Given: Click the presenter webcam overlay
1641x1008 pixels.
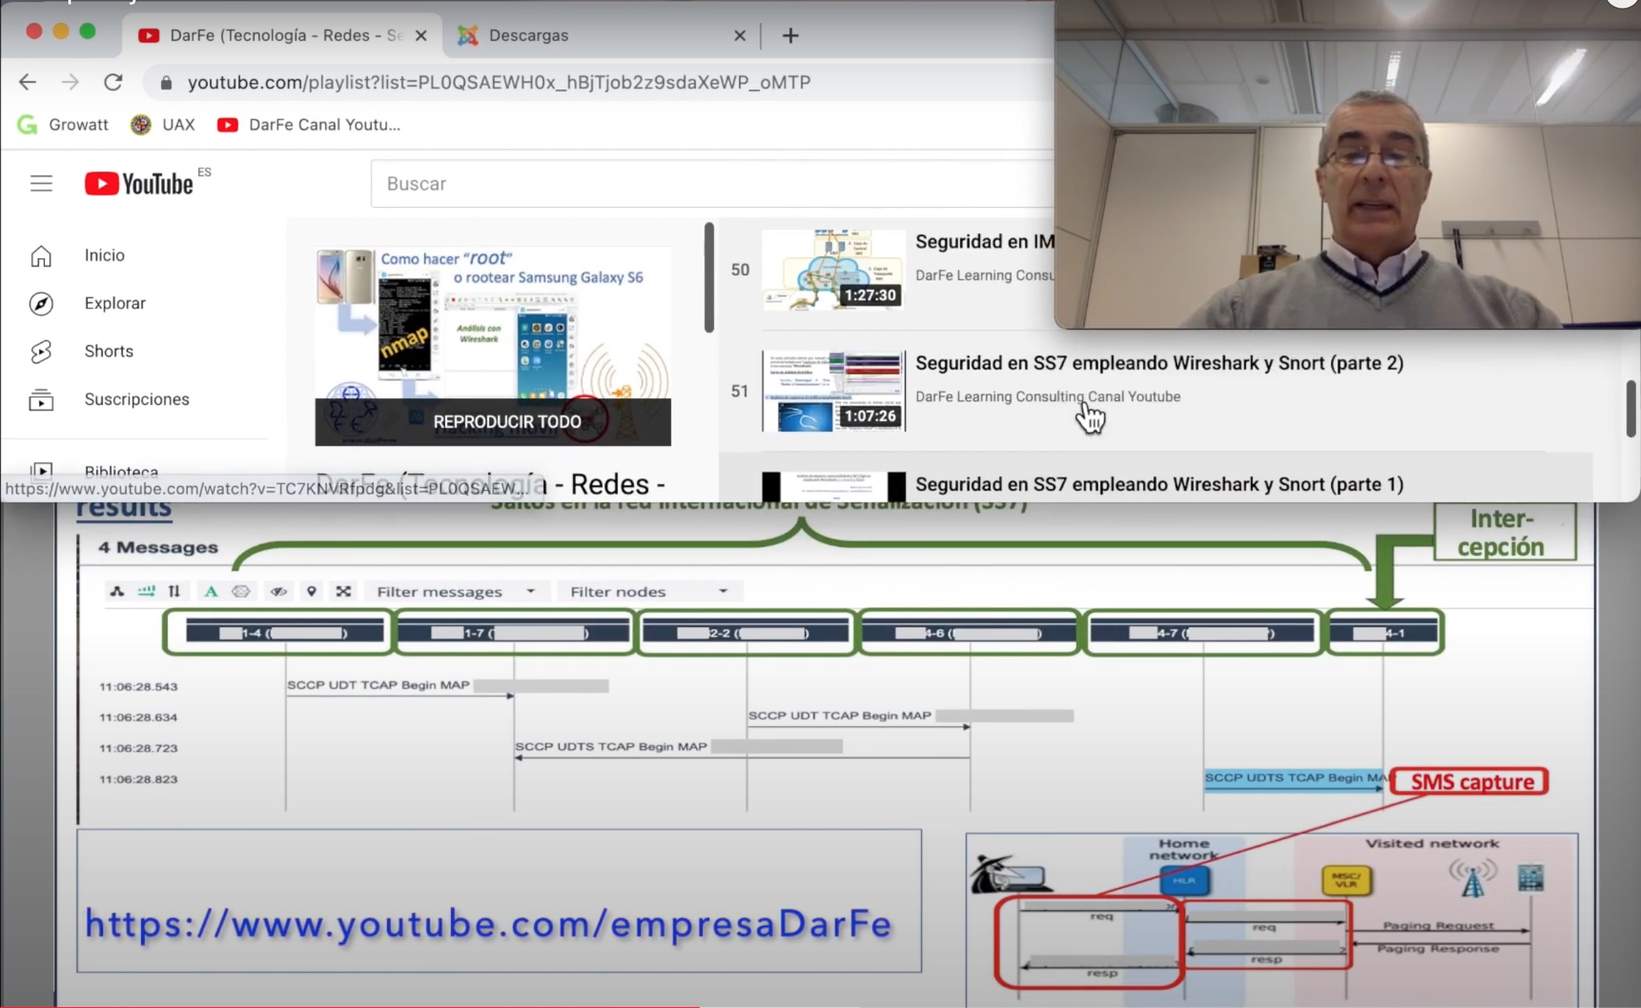Looking at the screenshot, I should [x=1347, y=164].
